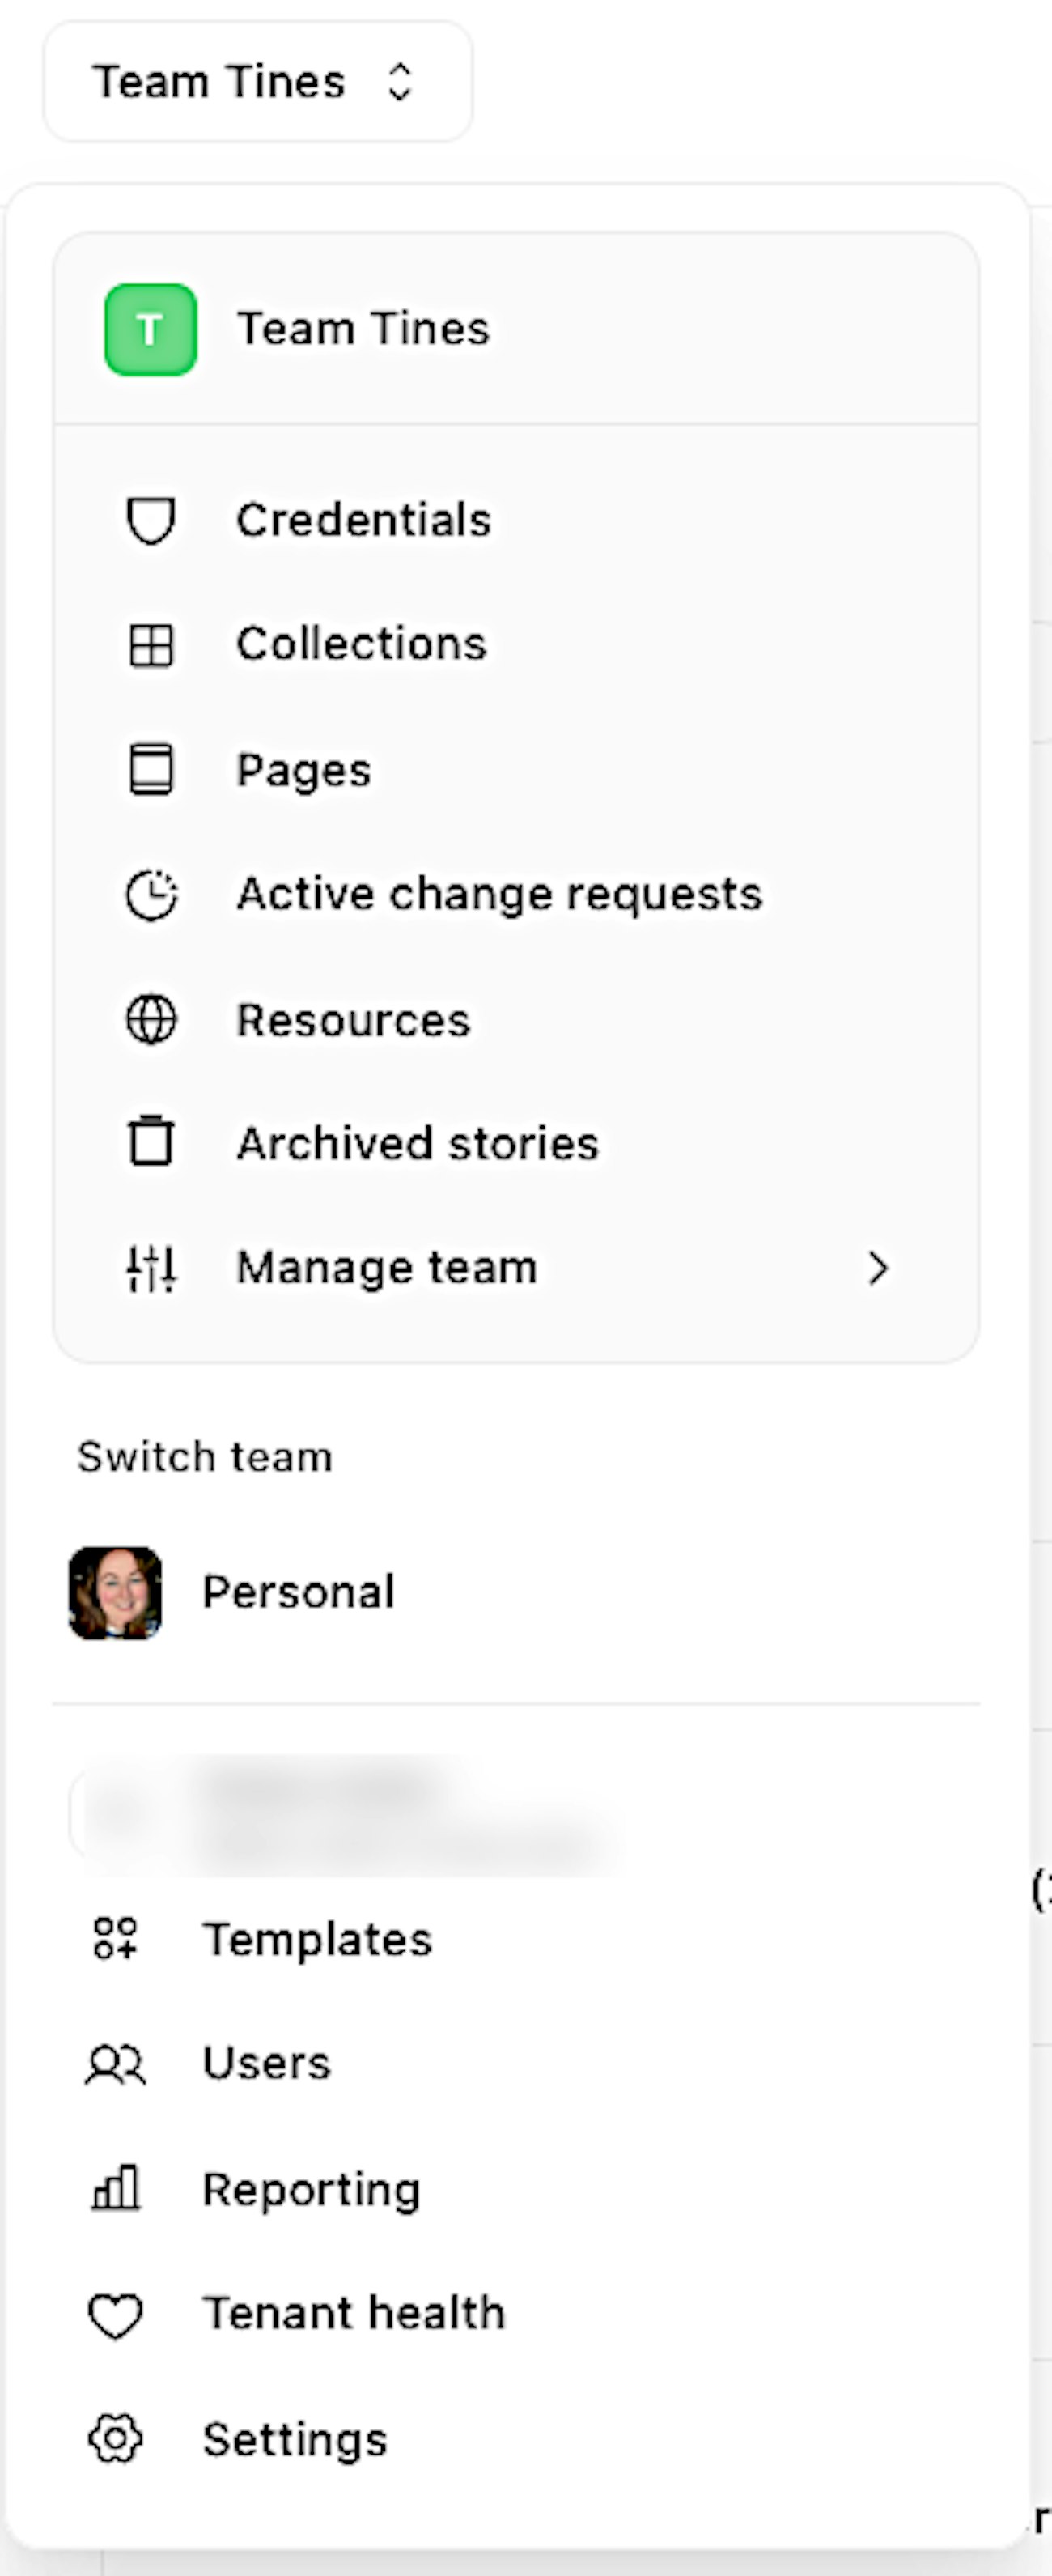Viewport: 1052px width, 2576px height.
Task: Open Active change requests menu item
Action: [499, 894]
